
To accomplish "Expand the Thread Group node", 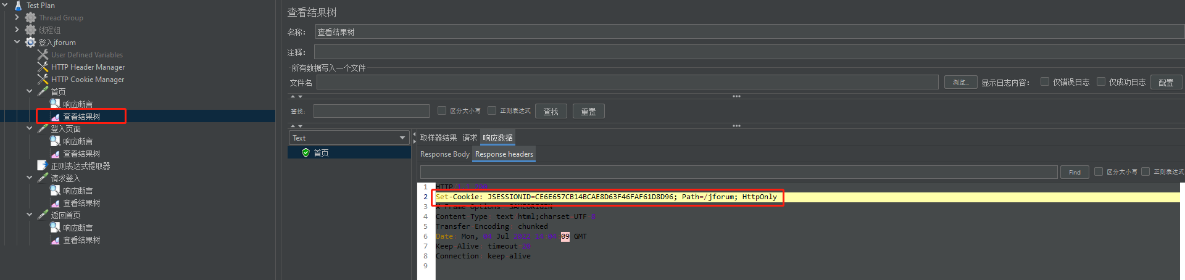I will click(17, 17).
